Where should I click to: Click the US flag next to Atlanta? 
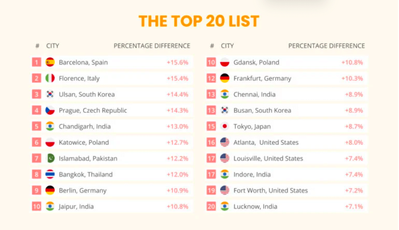click(225, 142)
